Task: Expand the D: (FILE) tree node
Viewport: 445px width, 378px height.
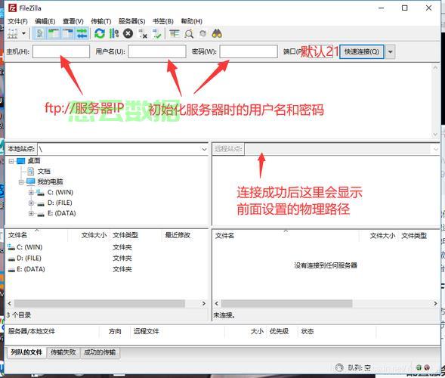Action: coord(31,203)
